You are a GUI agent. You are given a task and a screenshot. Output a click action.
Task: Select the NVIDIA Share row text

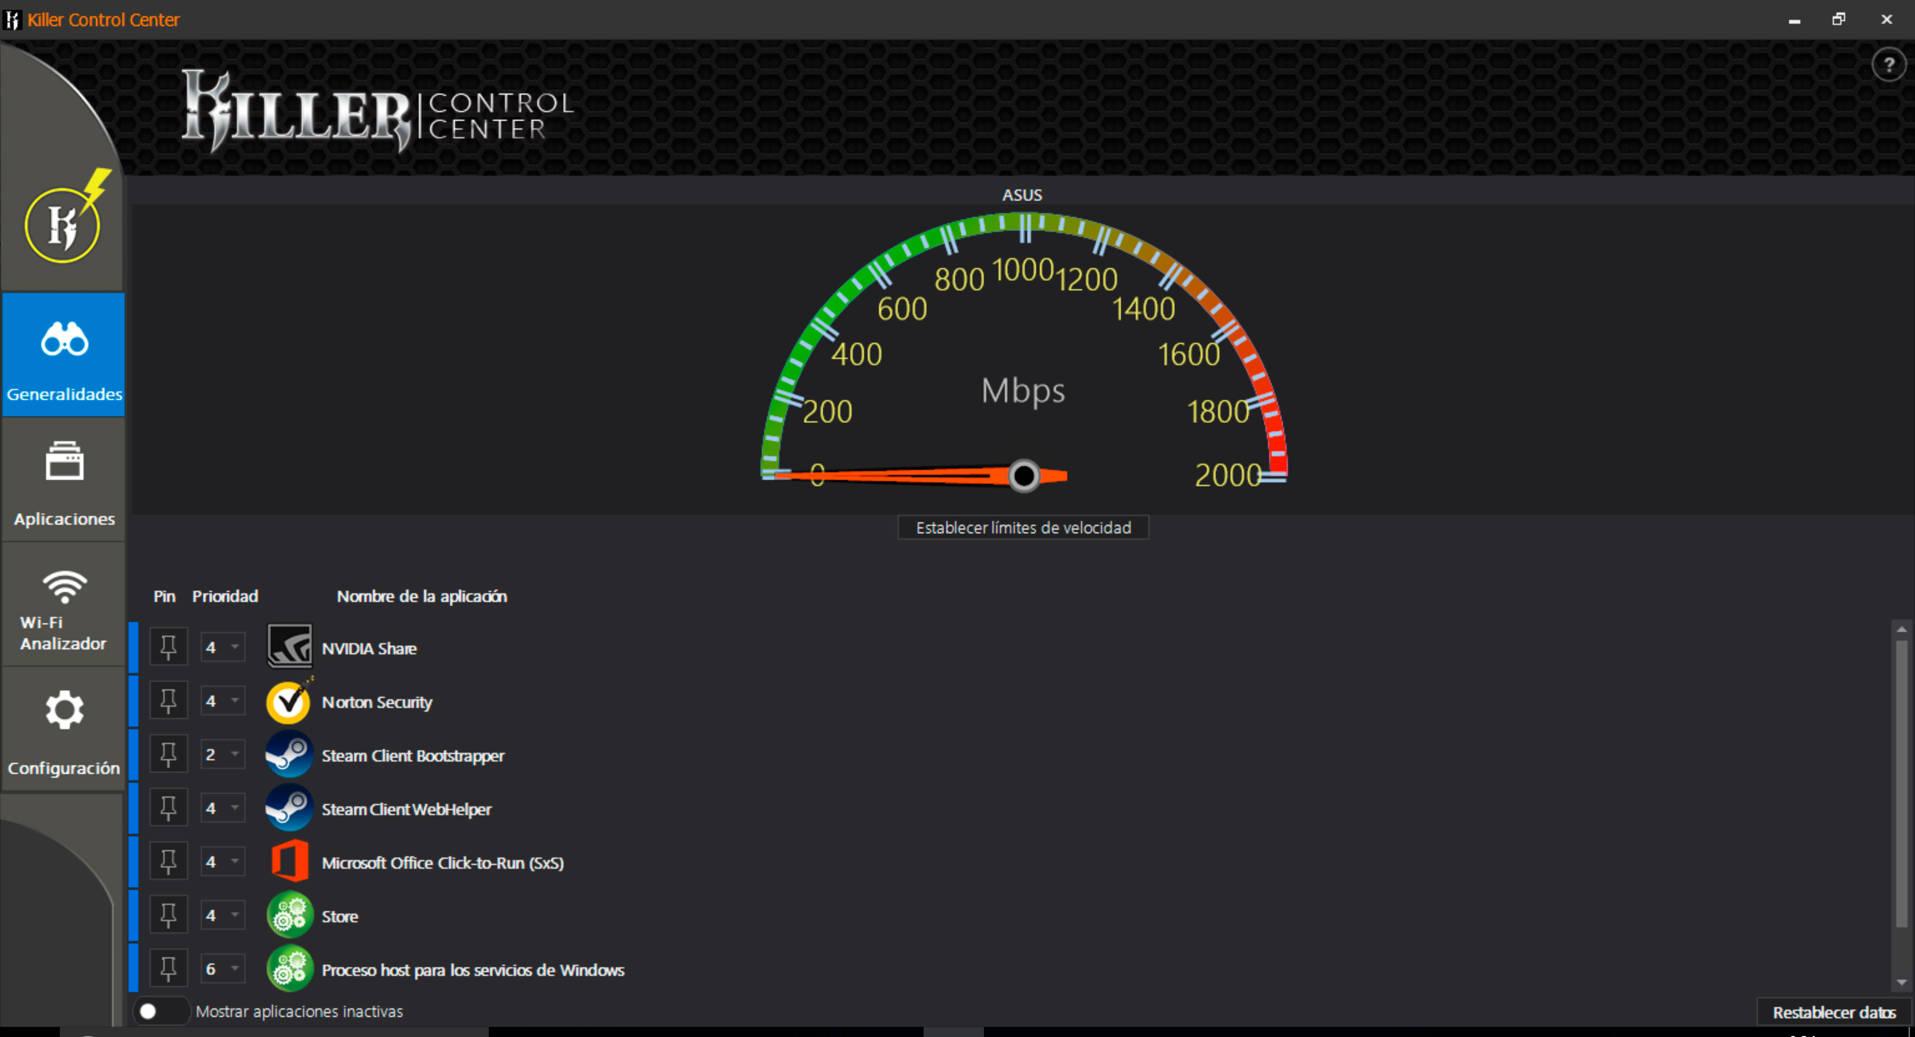coord(369,648)
